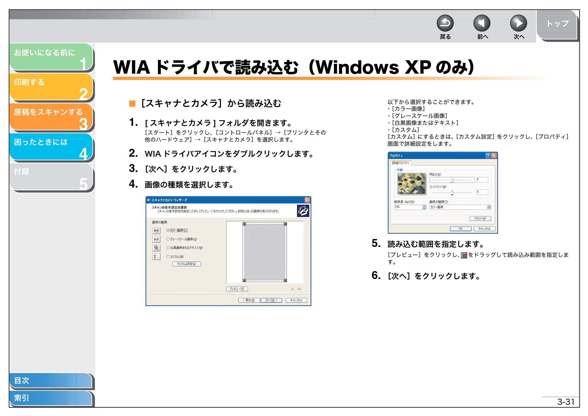Click the 次へ (next) round icon
The height and width of the screenshot is (416, 588).
519,23
